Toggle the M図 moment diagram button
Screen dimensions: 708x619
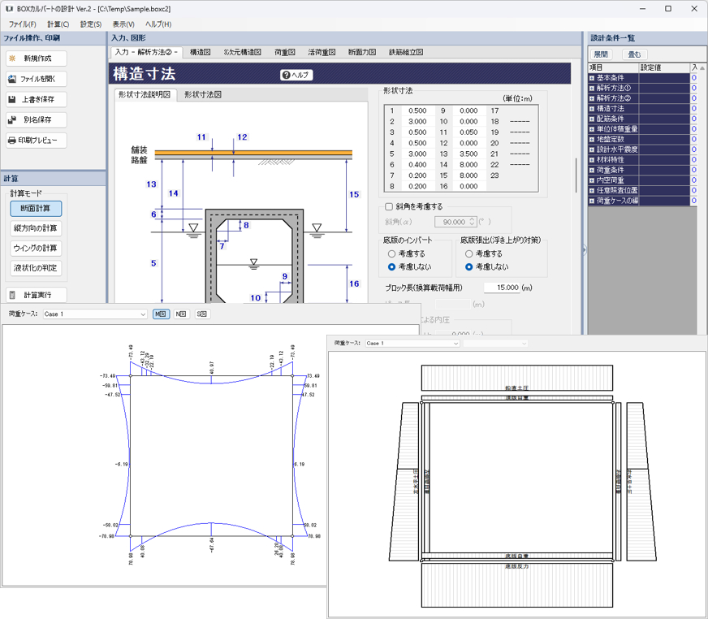pos(162,314)
